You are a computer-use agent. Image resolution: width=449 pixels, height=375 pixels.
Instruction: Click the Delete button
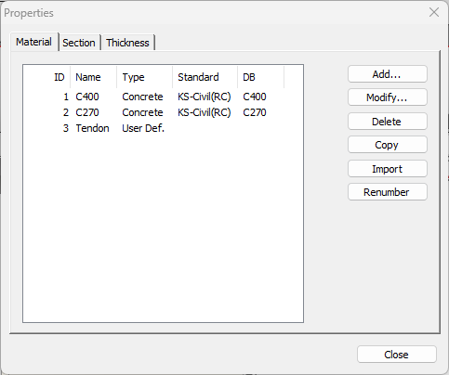[388, 122]
